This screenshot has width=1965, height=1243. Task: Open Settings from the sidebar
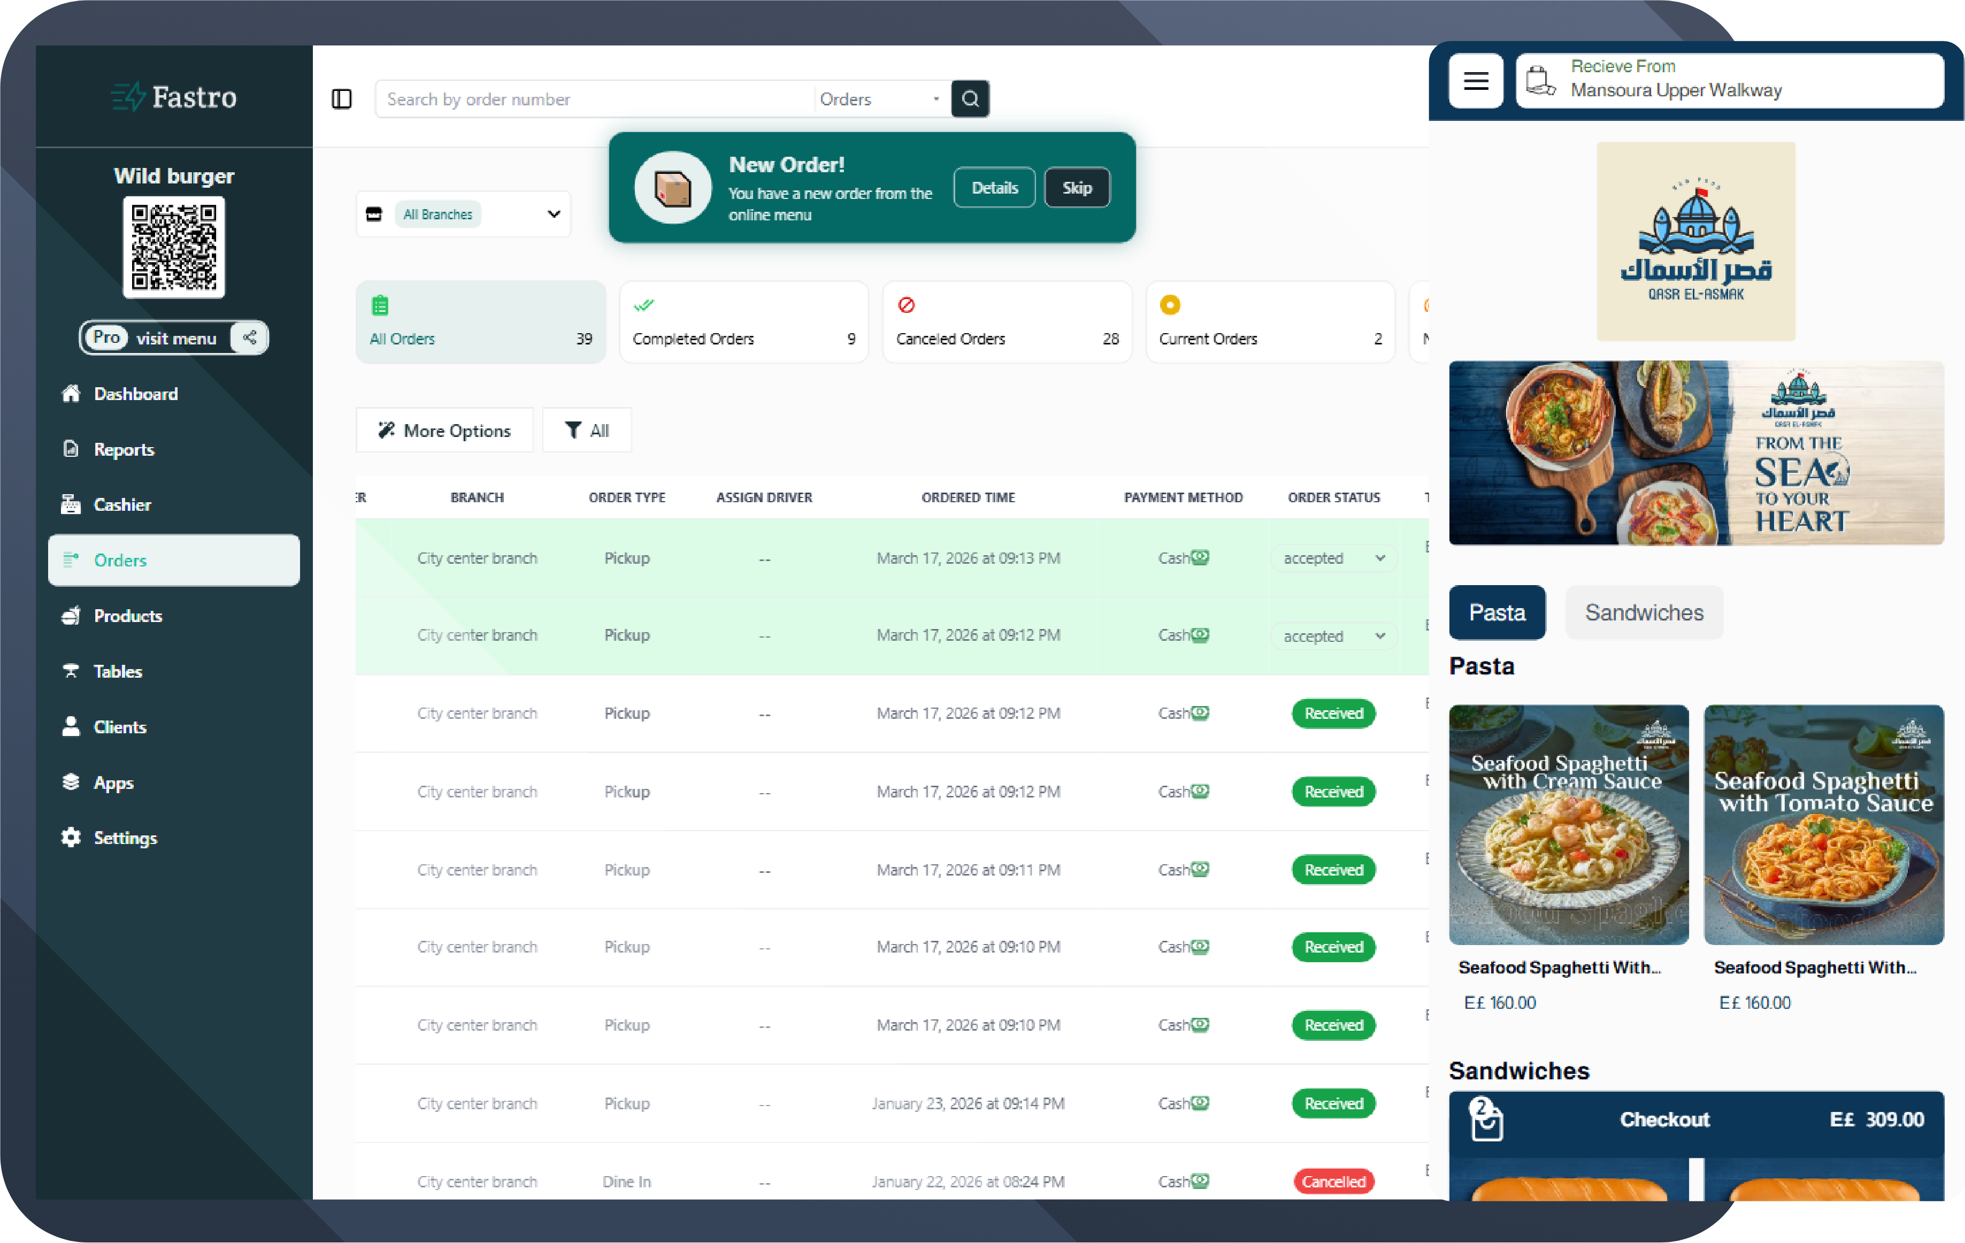tap(125, 838)
